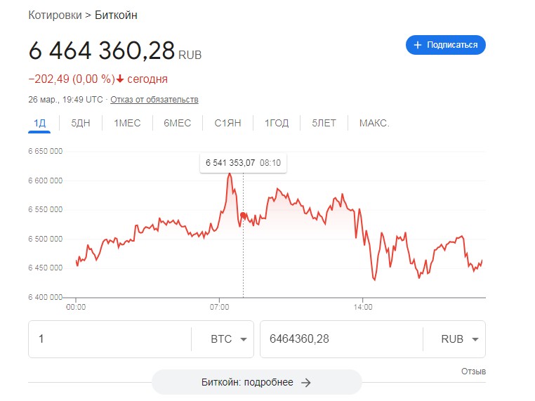Click the RUB converted amount field
The image size is (535, 401).
point(341,339)
